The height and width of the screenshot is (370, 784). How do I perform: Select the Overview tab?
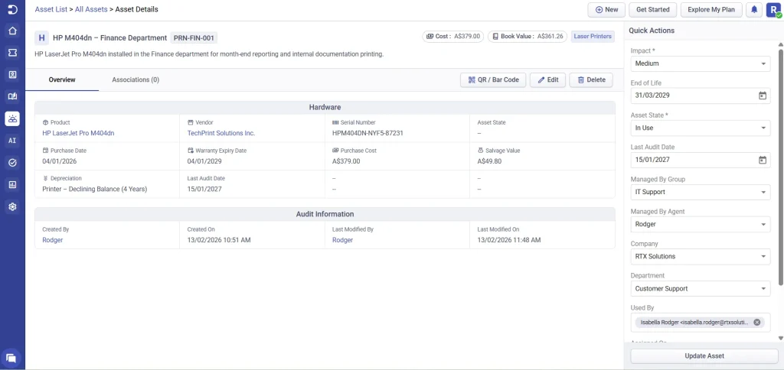[62, 80]
